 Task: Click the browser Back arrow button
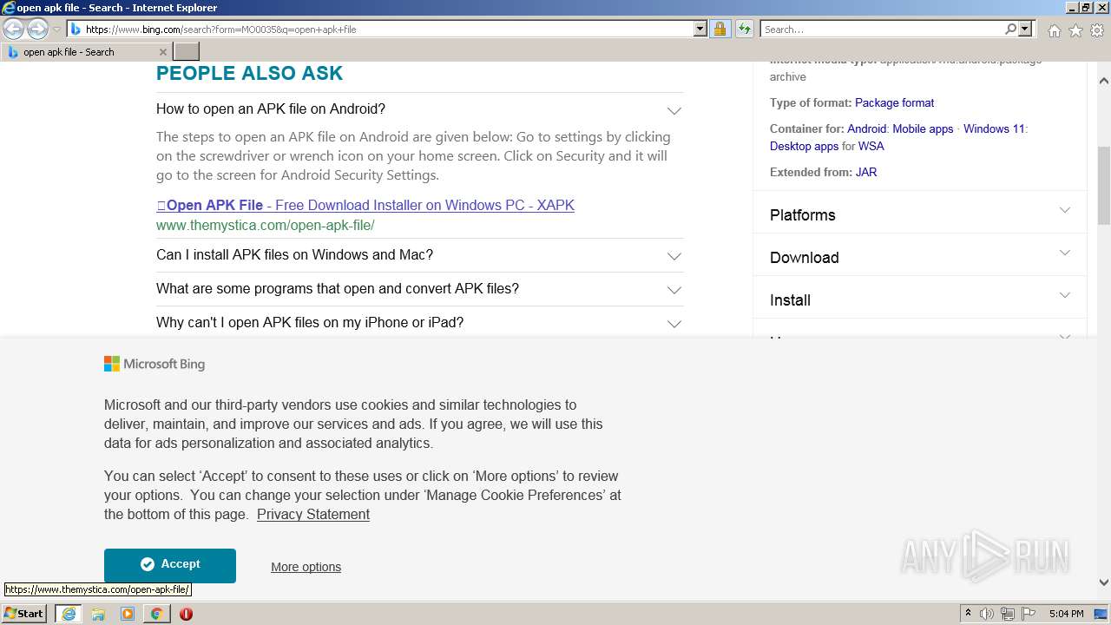pyautogui.click(x=14, y=29)
